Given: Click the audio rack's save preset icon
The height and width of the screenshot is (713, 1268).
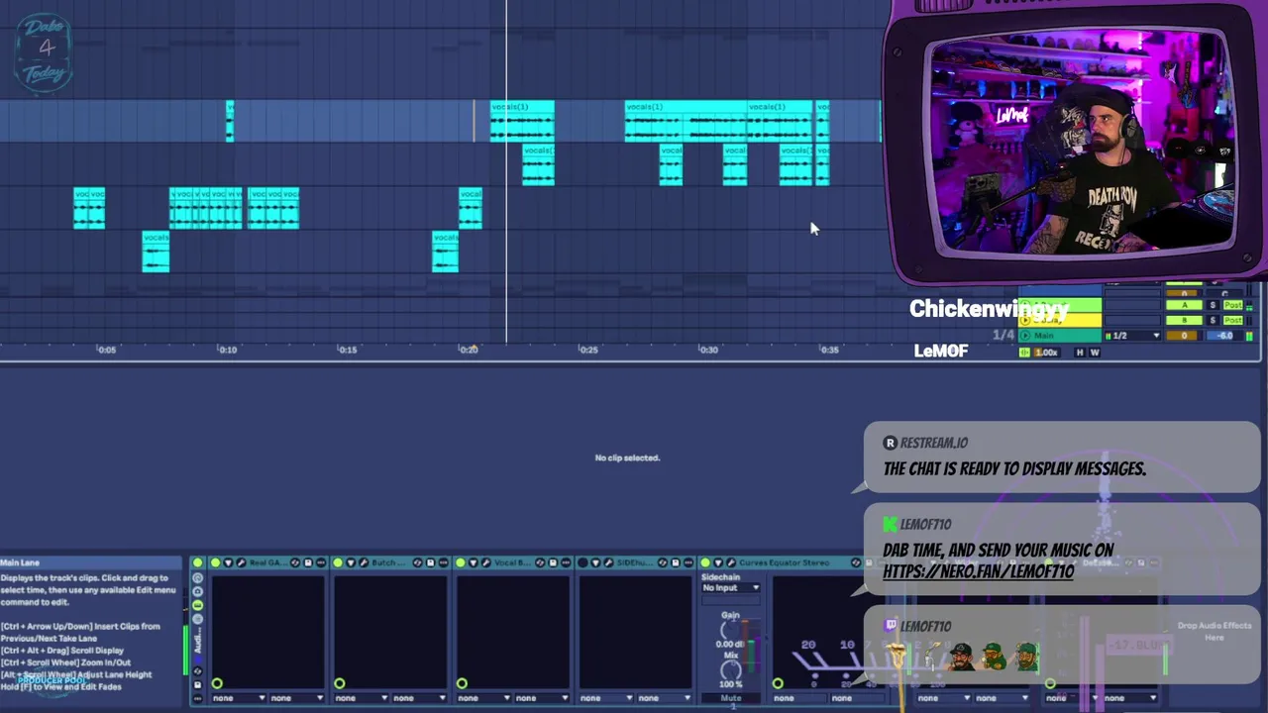Looking at the screenshot, I should coord(198,684).
